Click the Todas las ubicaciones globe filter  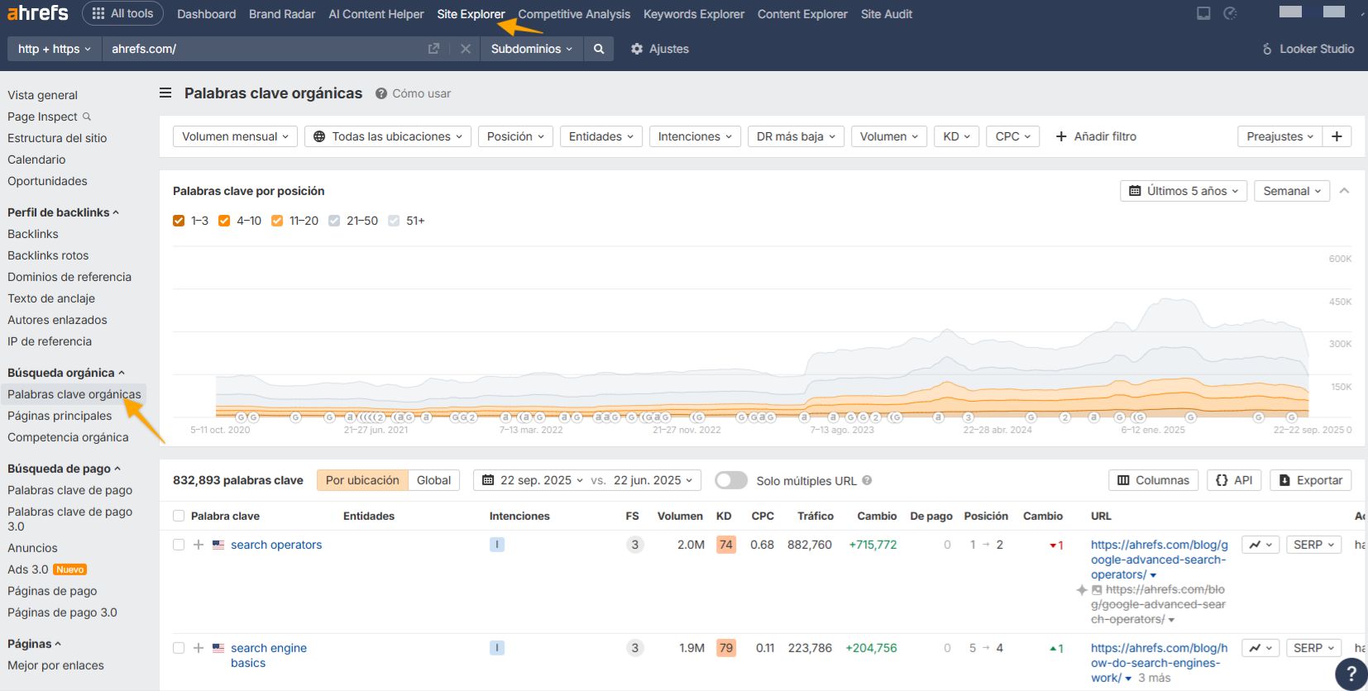click(x=387, y=136)
